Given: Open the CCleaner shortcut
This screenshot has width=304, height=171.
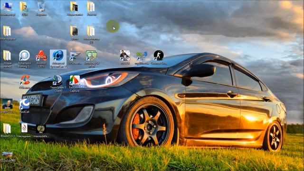Looking at the screenshot, I should click(x=24, y=82).
